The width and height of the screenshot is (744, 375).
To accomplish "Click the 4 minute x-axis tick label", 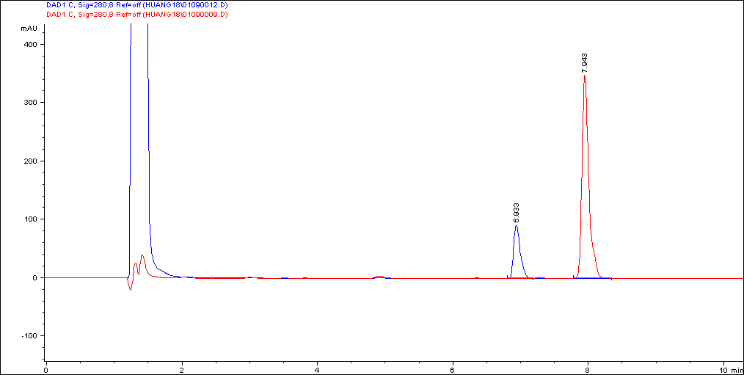I will (x=317, y=369).
